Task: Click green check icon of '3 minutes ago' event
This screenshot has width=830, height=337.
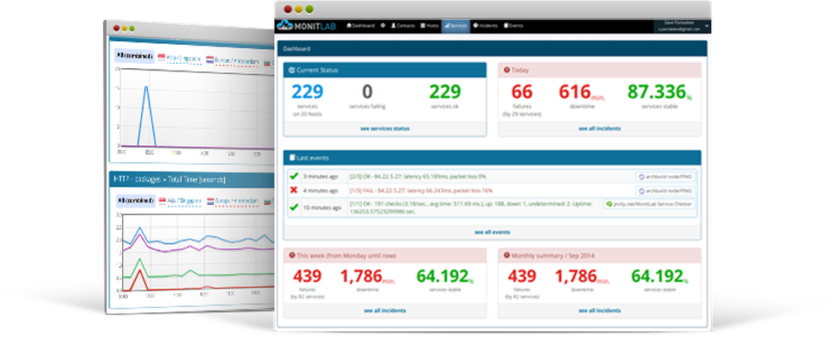Action: tap(295, 176)
